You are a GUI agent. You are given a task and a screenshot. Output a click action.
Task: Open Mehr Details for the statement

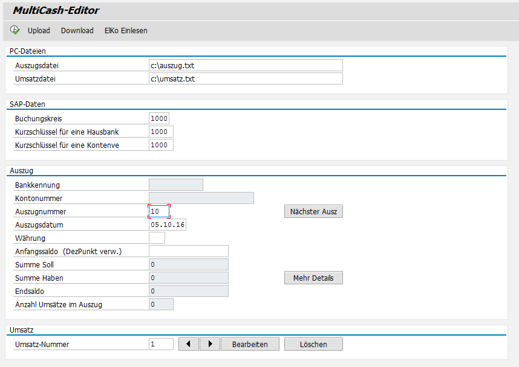click(313, 278)
